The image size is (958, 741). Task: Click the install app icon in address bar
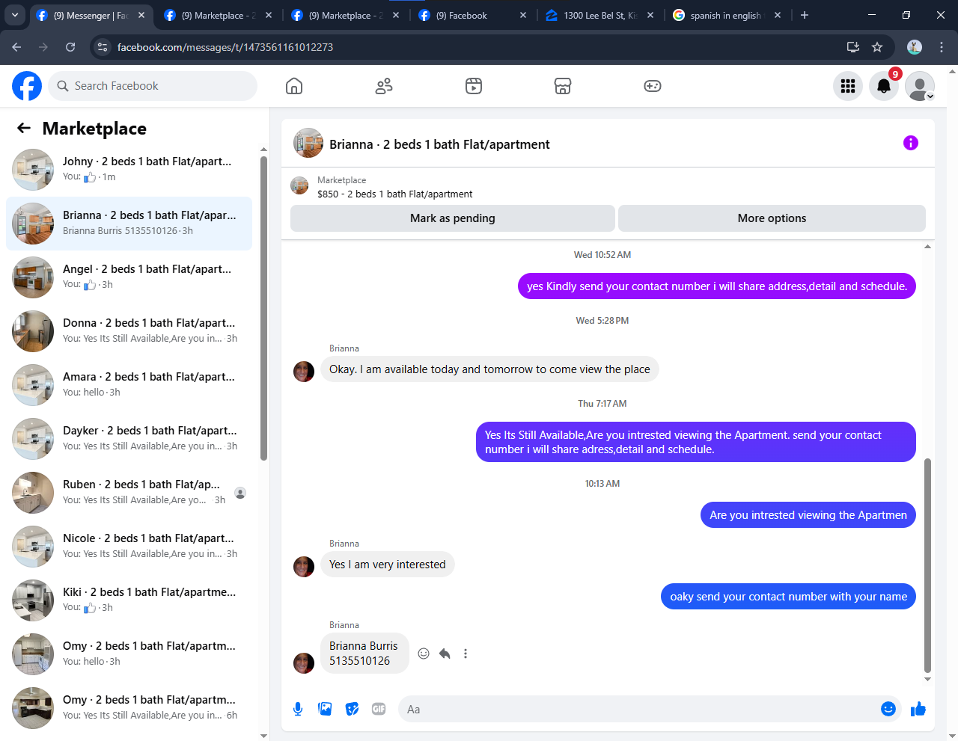click(x=852, y=47)
